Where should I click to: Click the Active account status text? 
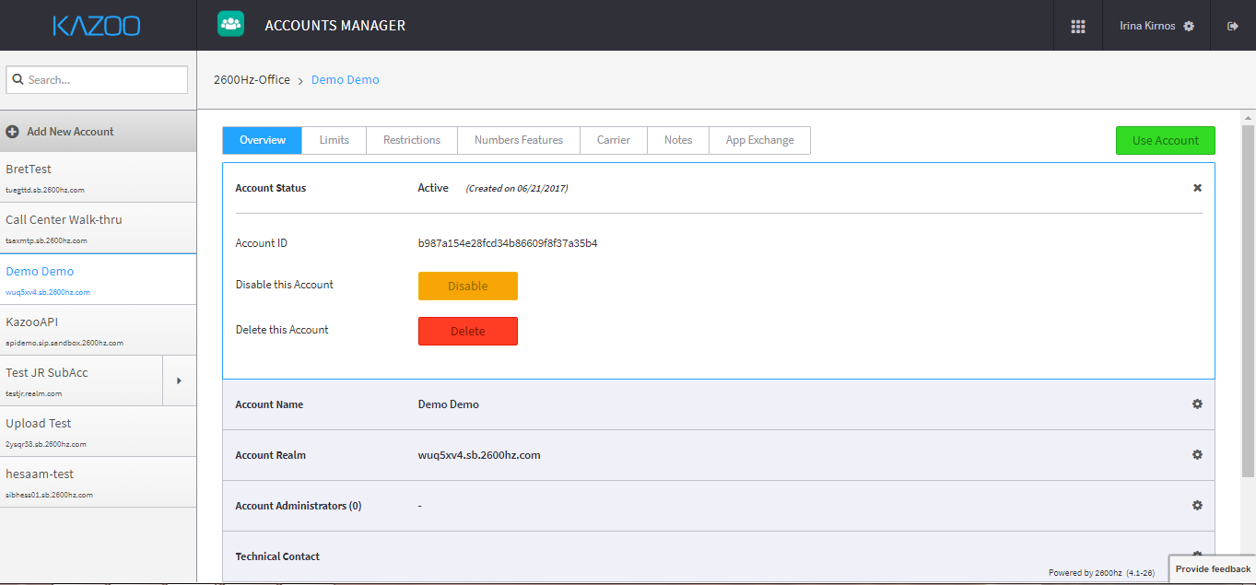click(433, 188)
